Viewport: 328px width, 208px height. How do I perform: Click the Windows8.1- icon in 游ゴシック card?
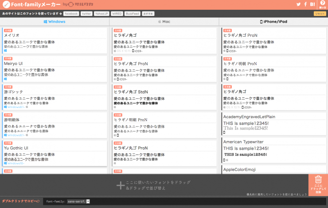5,107
